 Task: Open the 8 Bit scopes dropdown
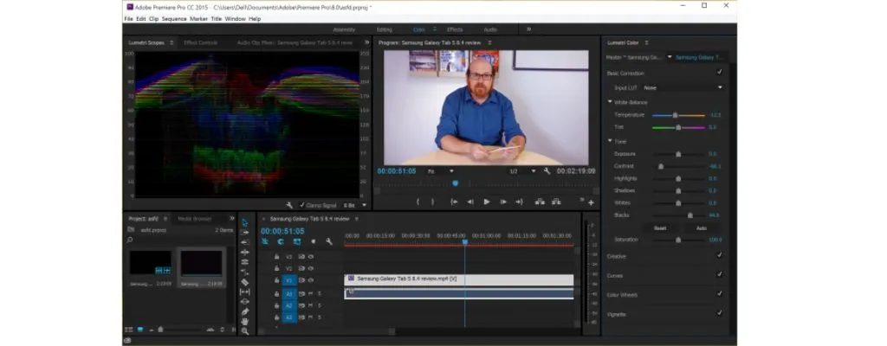tap(355, 205)
